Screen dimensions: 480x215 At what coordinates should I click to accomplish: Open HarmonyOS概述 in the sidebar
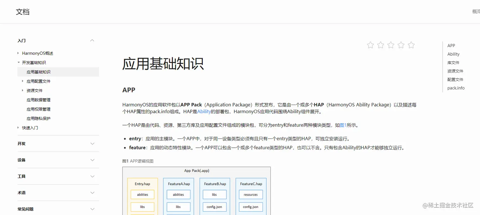pyautogui.click(x=37, y=53)
